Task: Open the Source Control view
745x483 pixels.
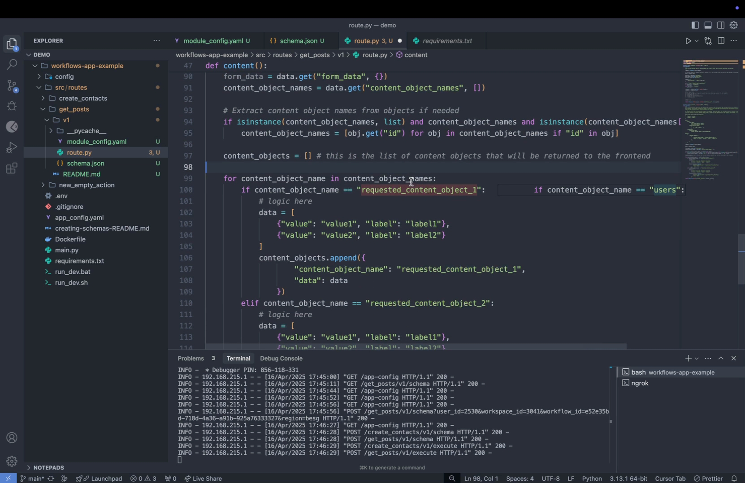Action: 12,85
